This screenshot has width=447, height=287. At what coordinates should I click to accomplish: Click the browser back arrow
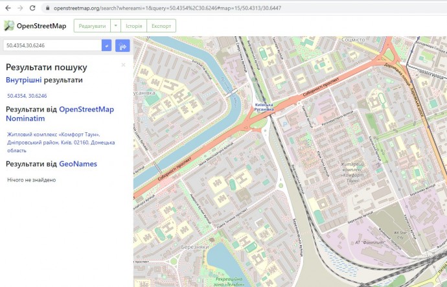pyautogui.click(x=6, y=8)
